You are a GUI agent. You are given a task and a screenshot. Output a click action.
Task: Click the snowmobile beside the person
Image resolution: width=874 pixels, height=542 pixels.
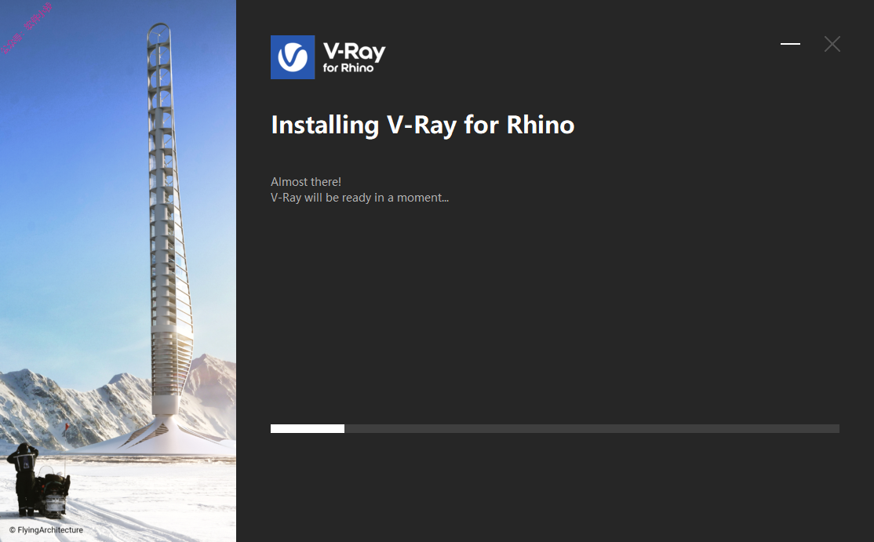point(53,493)
